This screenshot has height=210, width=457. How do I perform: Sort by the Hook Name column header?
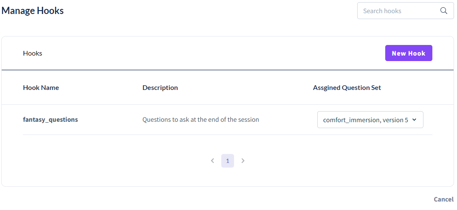click(41, 88)
